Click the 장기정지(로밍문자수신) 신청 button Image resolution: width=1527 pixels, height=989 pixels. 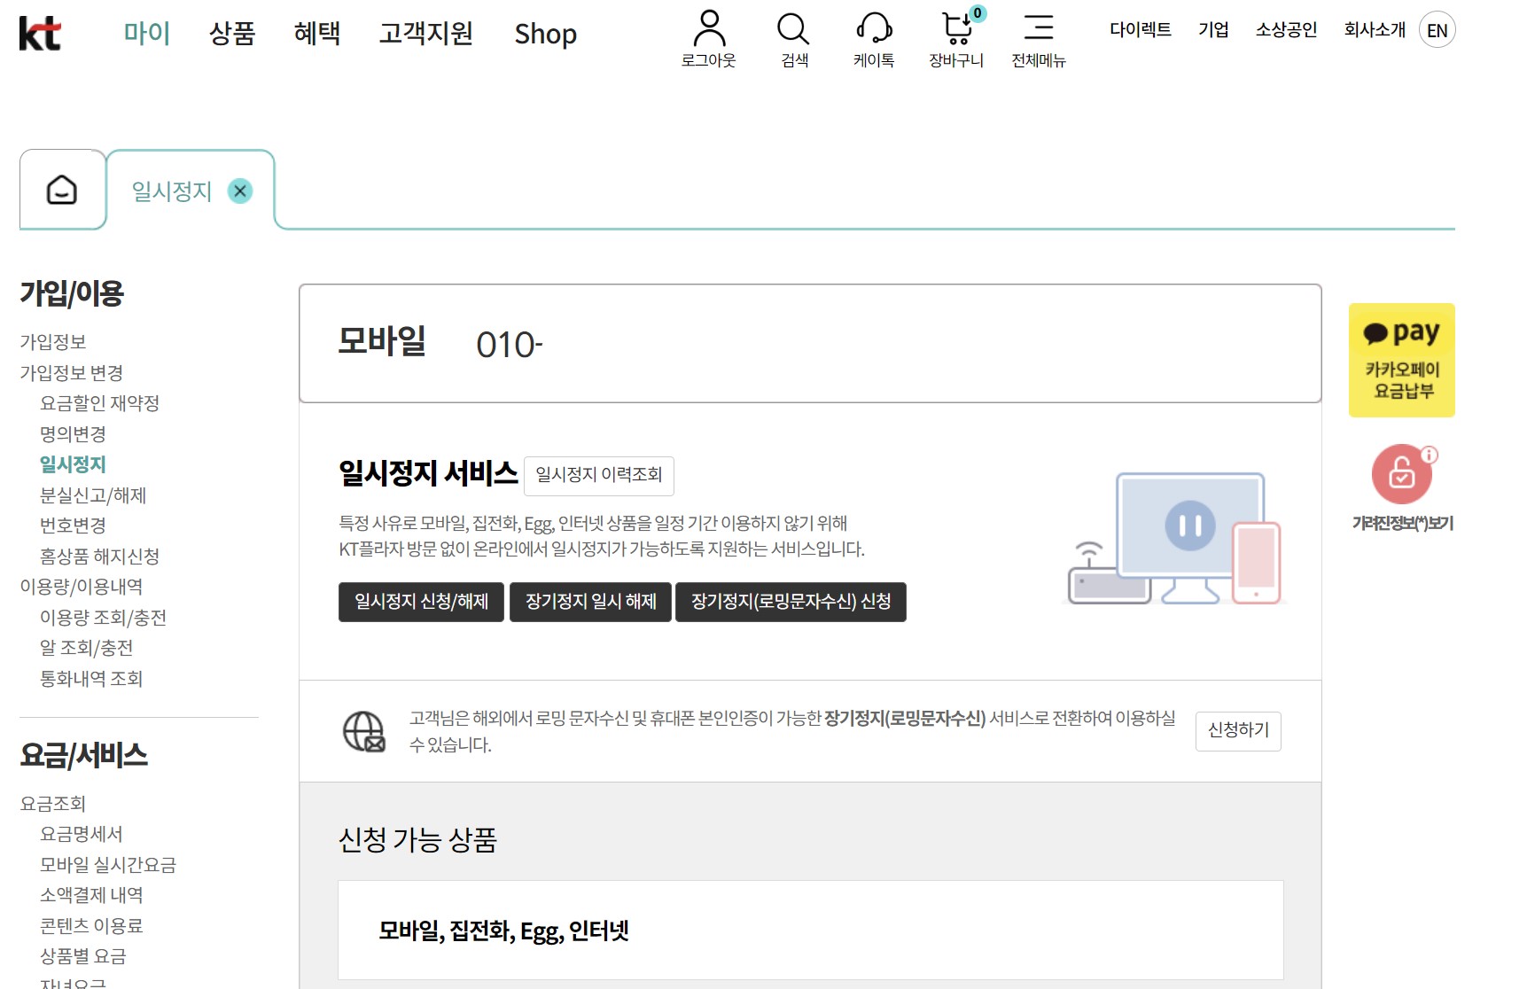(791, 602)
